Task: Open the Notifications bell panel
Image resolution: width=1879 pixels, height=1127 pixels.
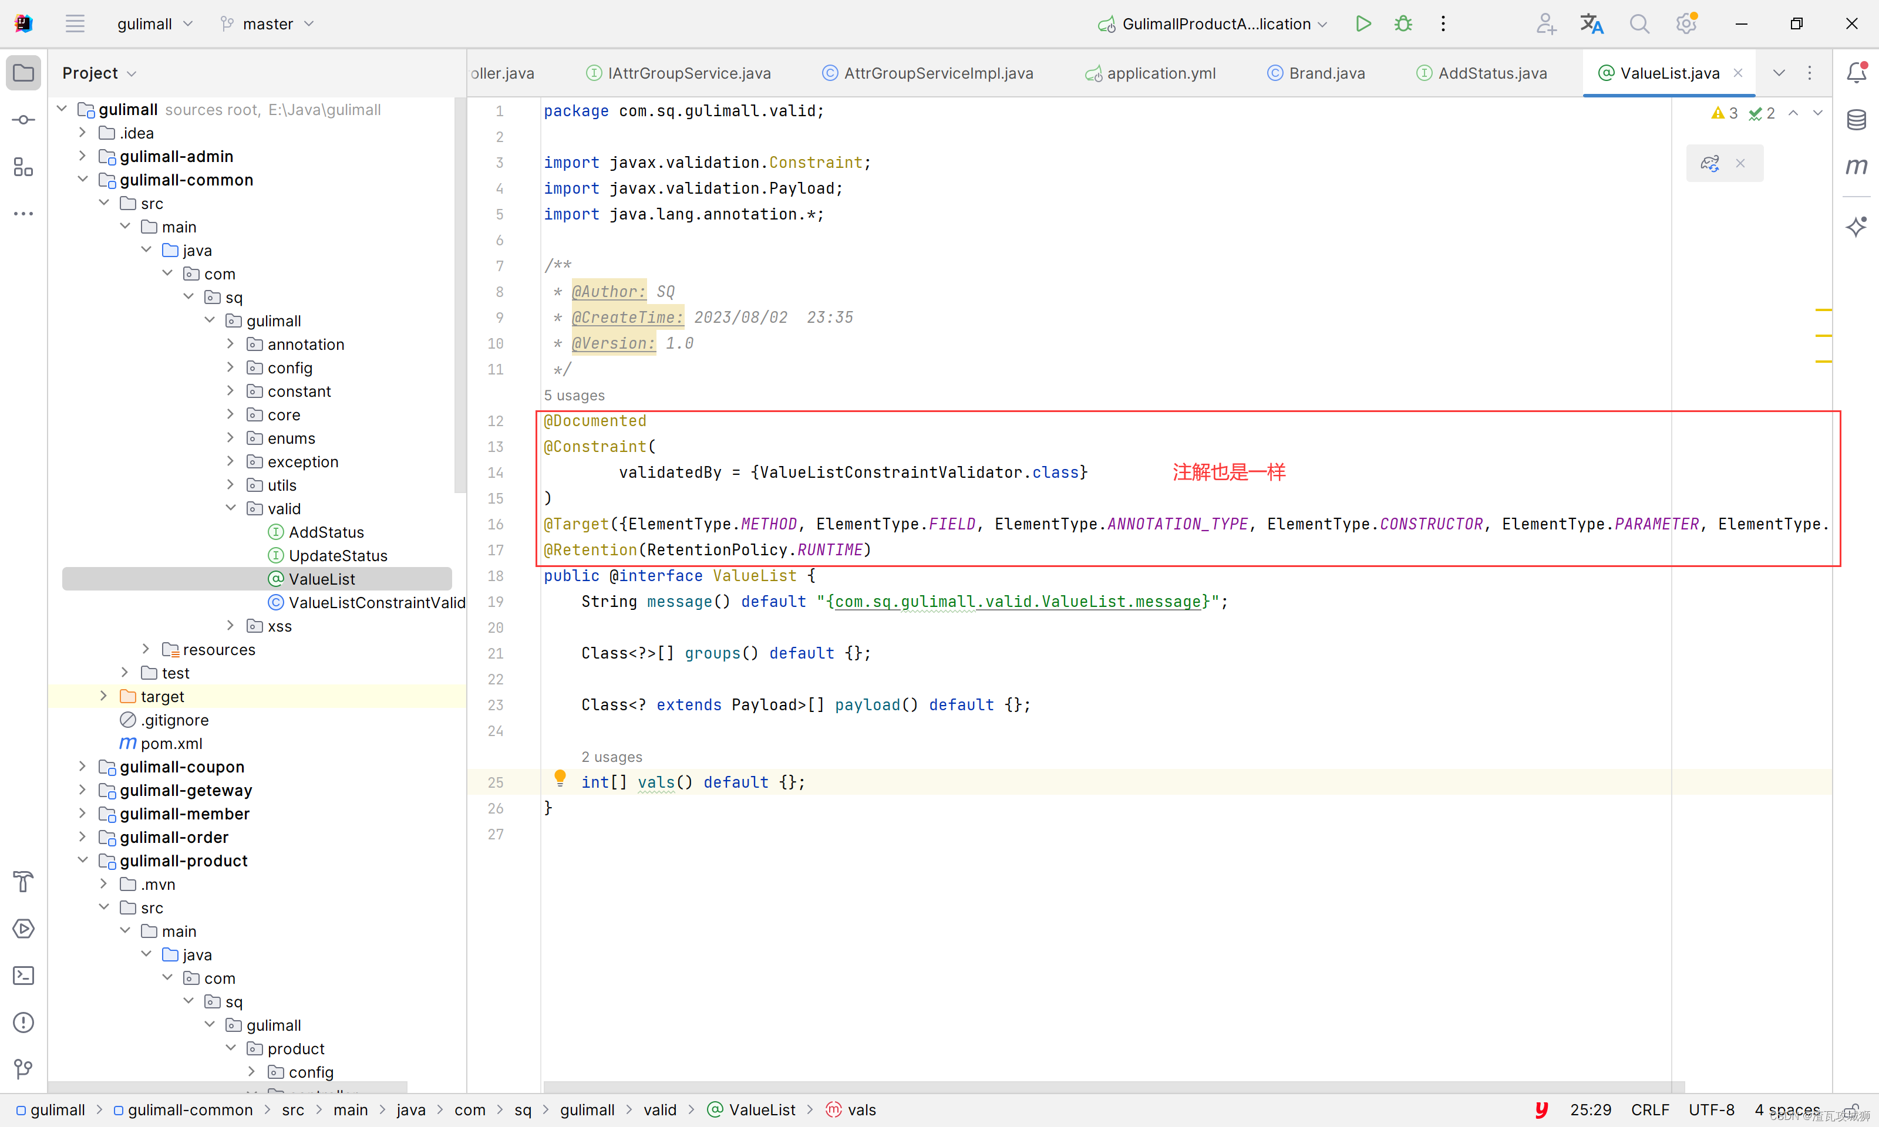Action: point(1856,72)
